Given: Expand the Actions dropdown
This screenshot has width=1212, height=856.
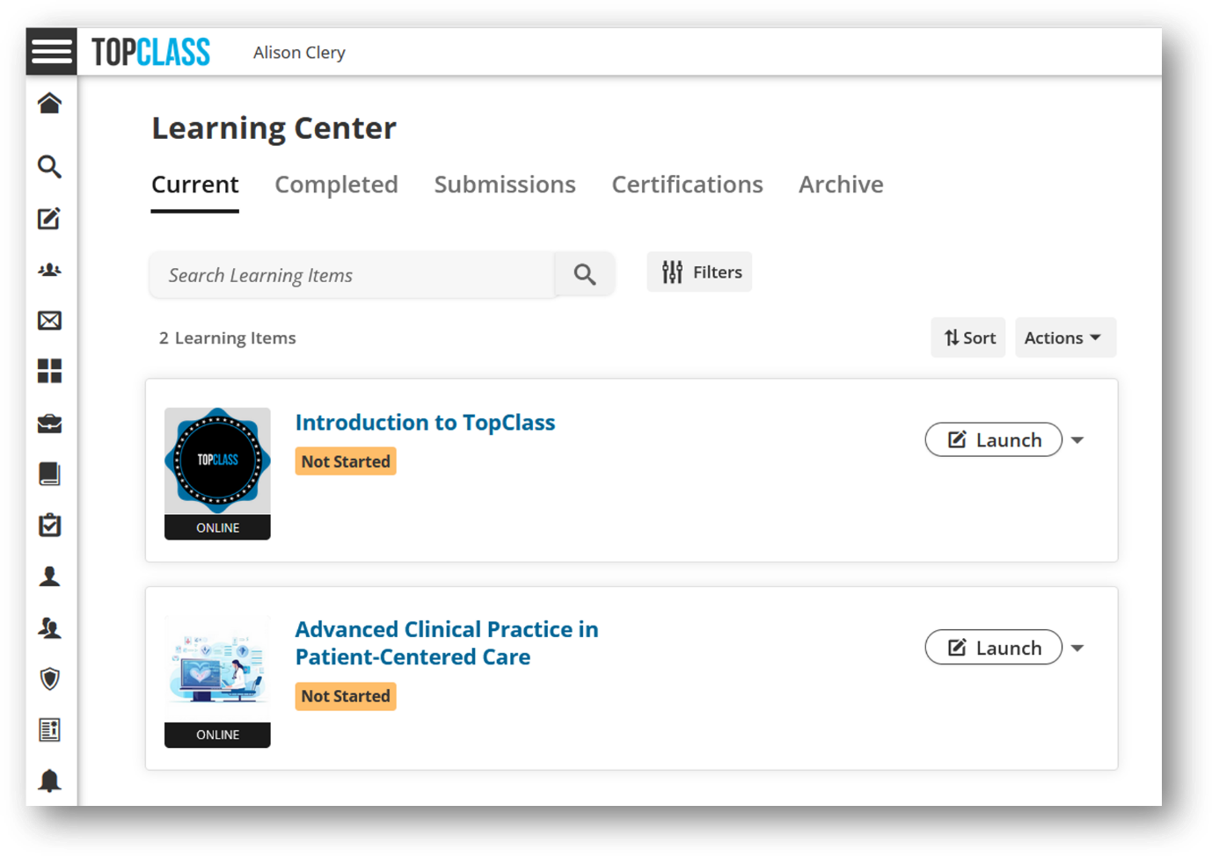Looking at the screenshot, I should point(1065,337).
